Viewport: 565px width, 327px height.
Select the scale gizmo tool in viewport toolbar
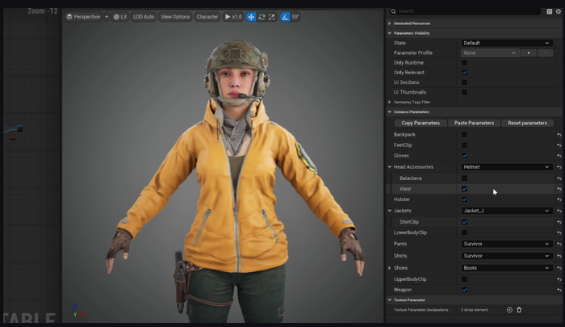(271, 16)
